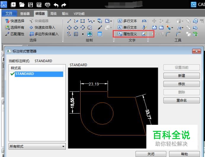The width and height of the screenshot is (205, 157).
Task: Click the new file icon in title bar
Action: click(14, 4)
